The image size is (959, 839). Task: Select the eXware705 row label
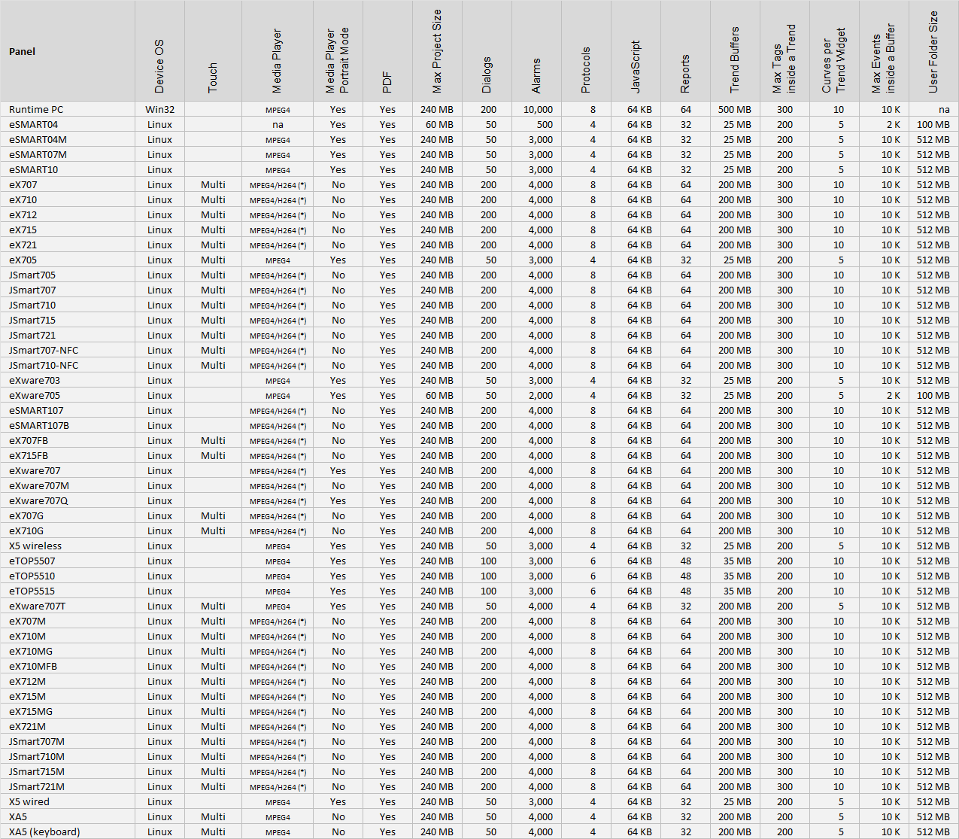[35, 395]
